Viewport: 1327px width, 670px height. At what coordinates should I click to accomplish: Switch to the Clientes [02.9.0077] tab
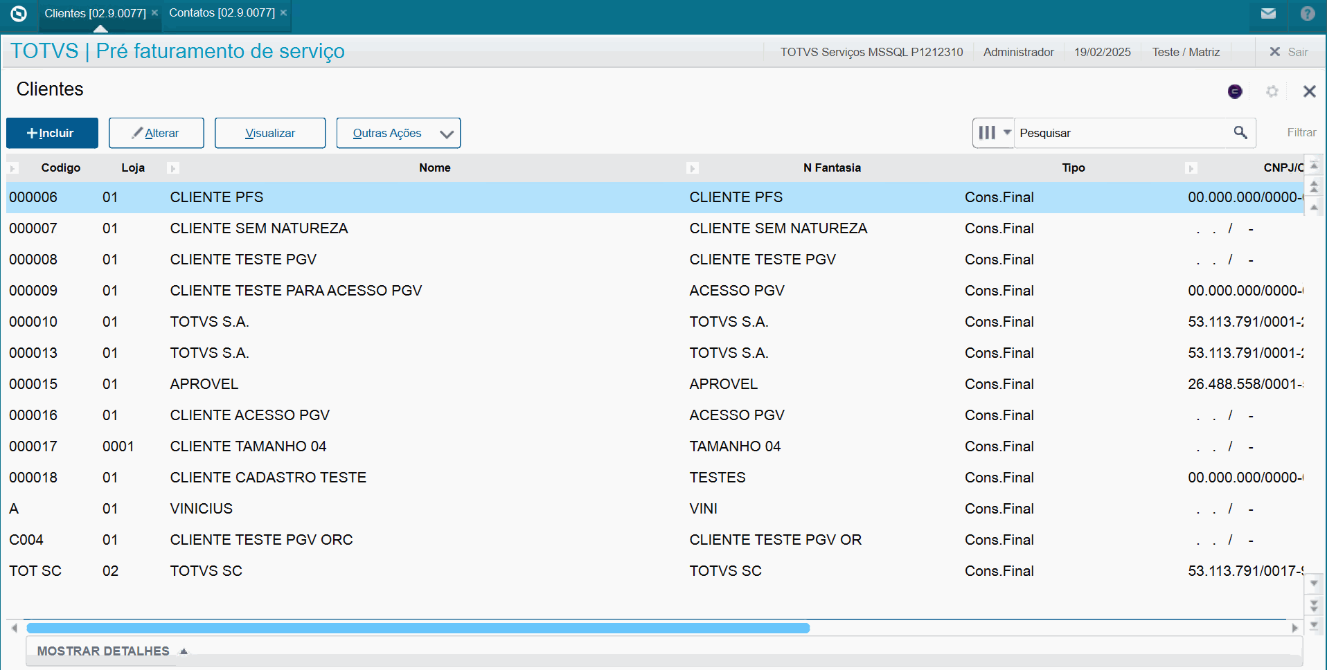point(95,13)
